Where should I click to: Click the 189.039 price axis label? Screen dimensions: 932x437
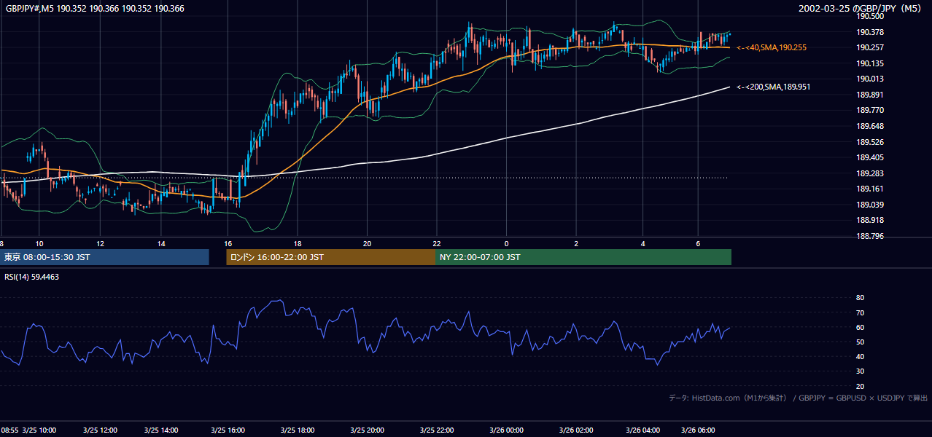pyautogui.click(x=870, y=205)
